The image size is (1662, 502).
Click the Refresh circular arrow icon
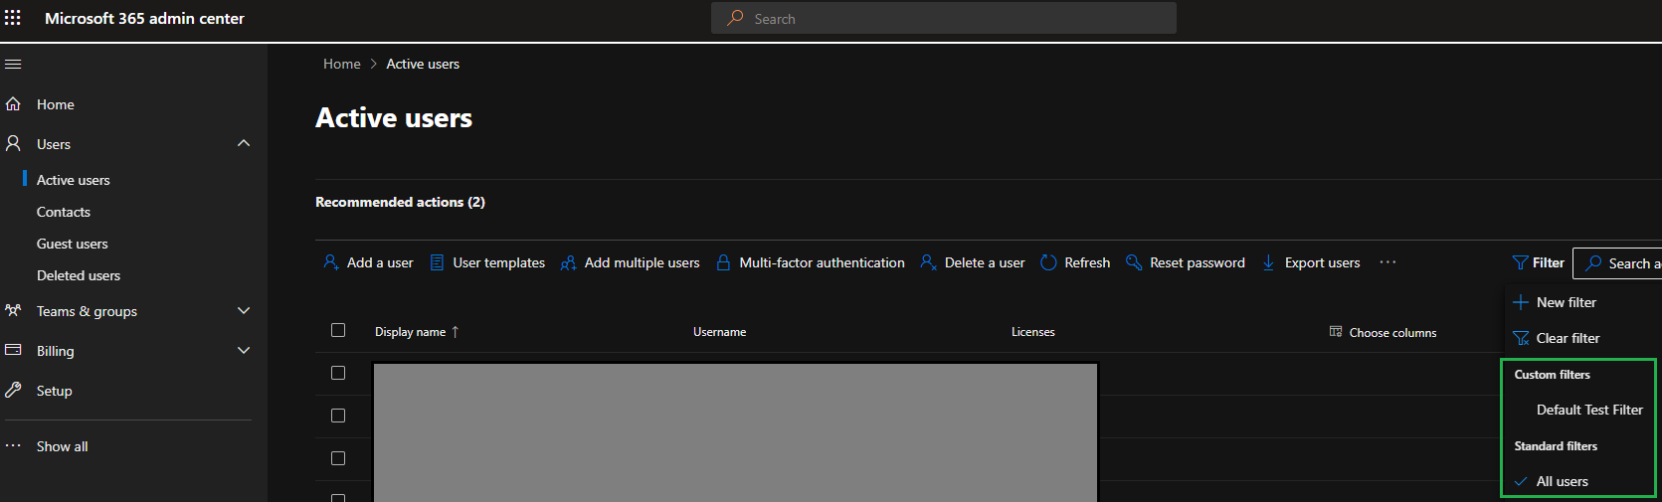(1048, 262)
